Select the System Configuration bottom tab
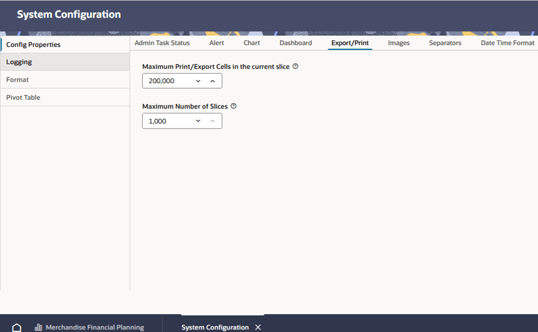The image size is (538, 332). click(x=215, y=327)
